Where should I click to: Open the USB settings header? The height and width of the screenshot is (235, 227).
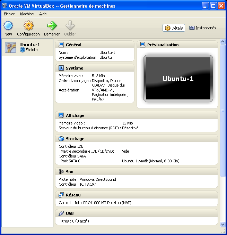(70, 213)
